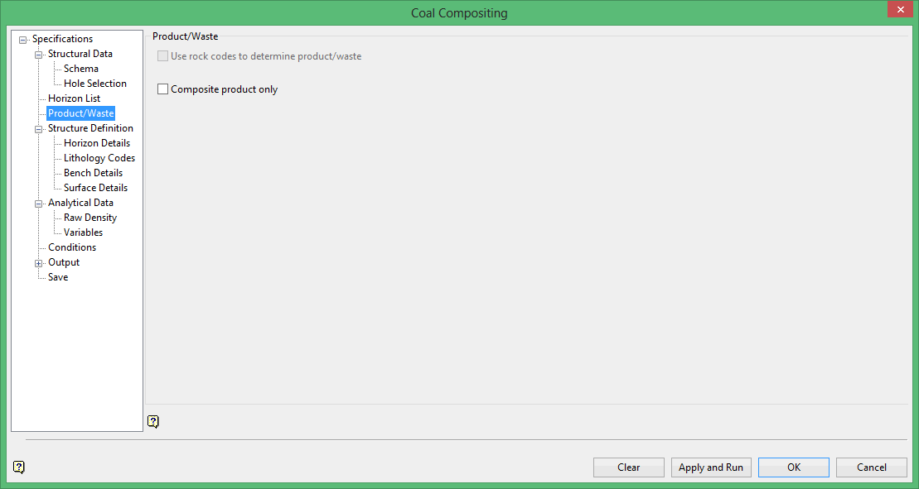Click the Cancel button
This screenshot has width=919, height=489.
[871, 467]
